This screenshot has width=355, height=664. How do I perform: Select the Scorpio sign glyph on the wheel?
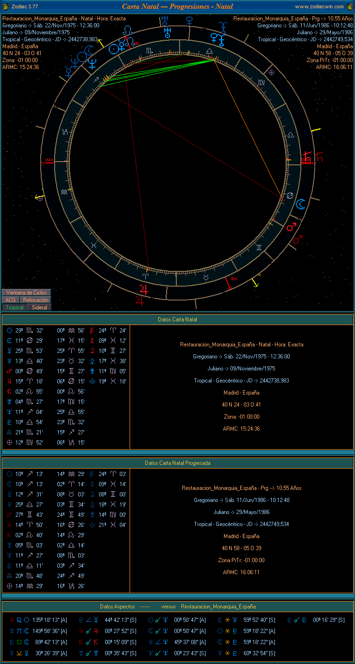pyautogui.click(x=149, y=50)
